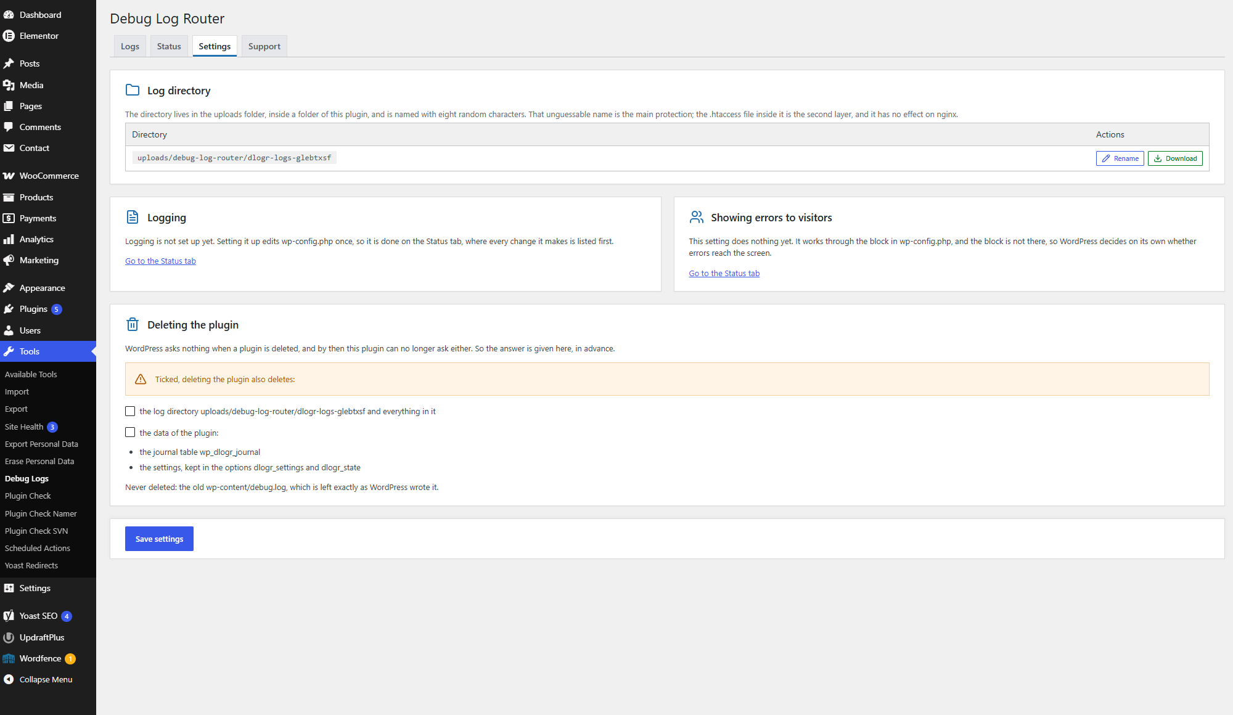Image resolution: width=1233 pixels, height=715 pixels.
Task: Click the Wordfence notification badge
Action: 70,659
